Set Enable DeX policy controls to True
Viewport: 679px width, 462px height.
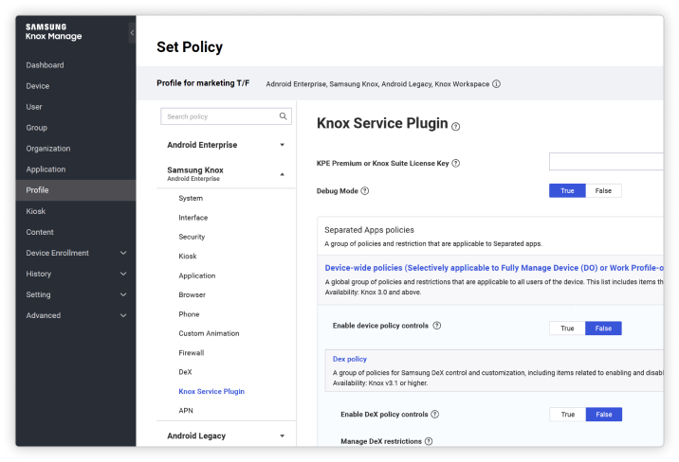pos(567,415)
